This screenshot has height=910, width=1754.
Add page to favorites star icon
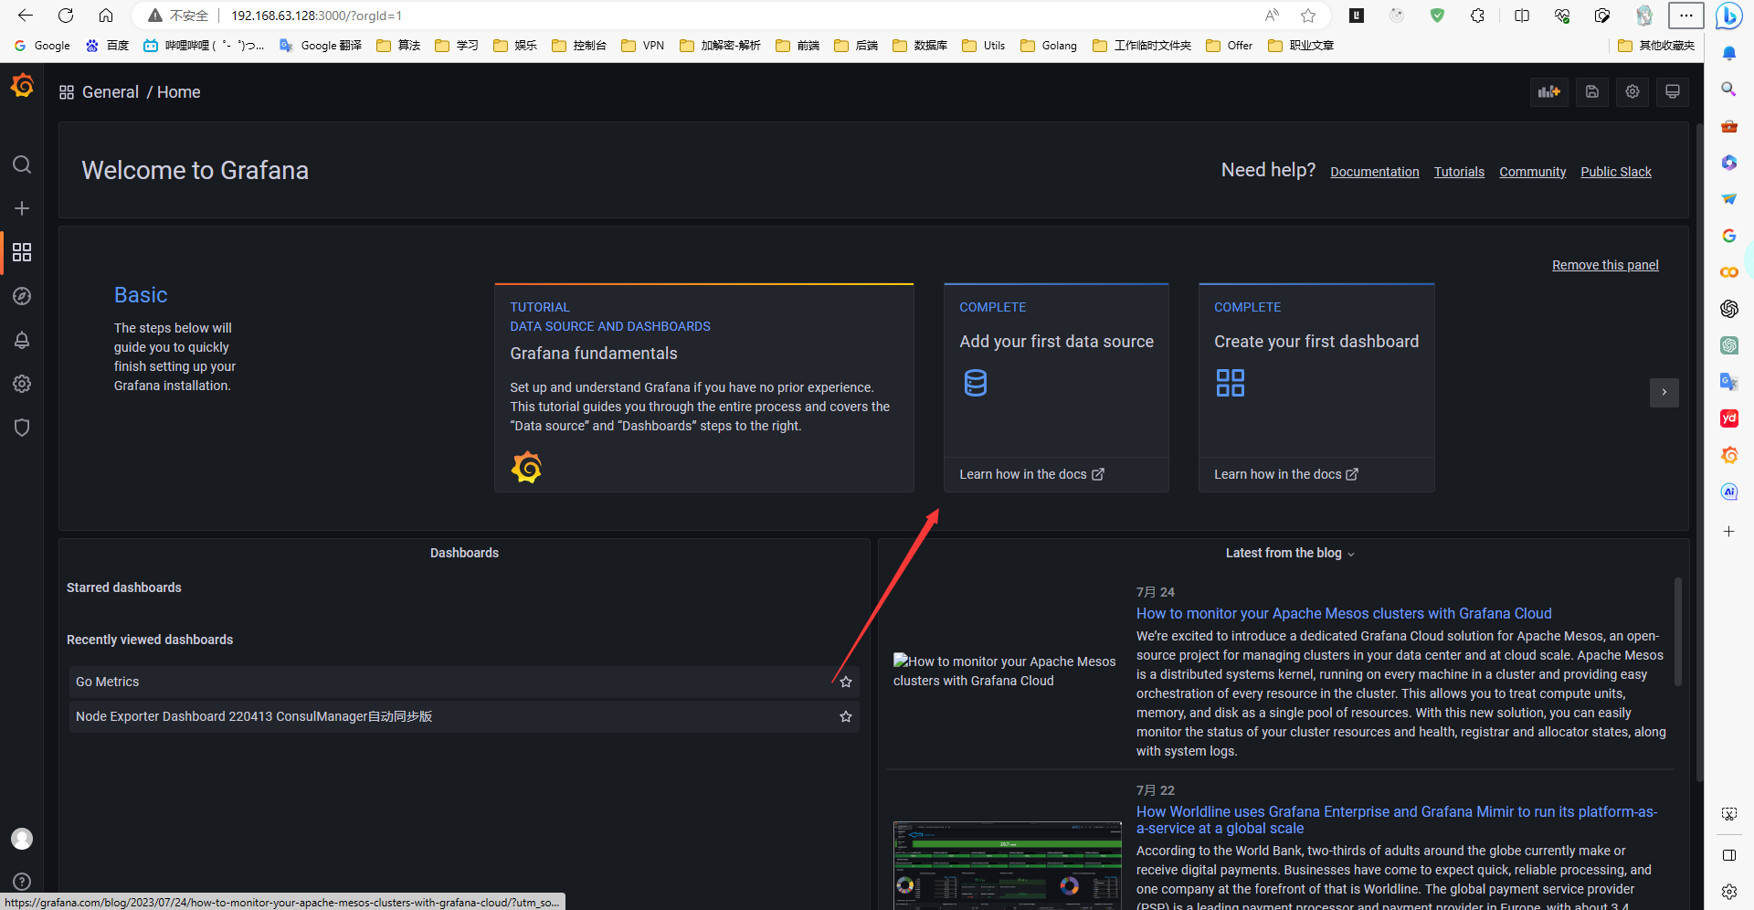coord(1308,16)
